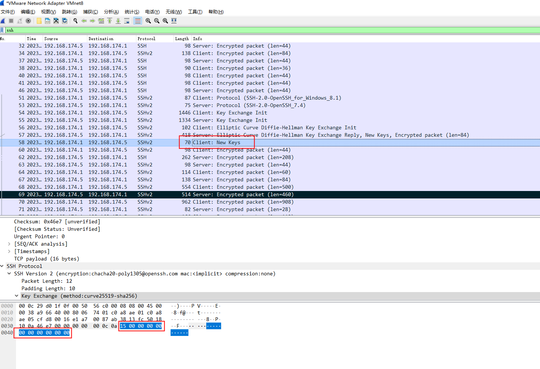Image resolution: width=540 pixels, height=369 pixels.
Task: Jump to last packet icon
Action: click(x=118, y=21)
